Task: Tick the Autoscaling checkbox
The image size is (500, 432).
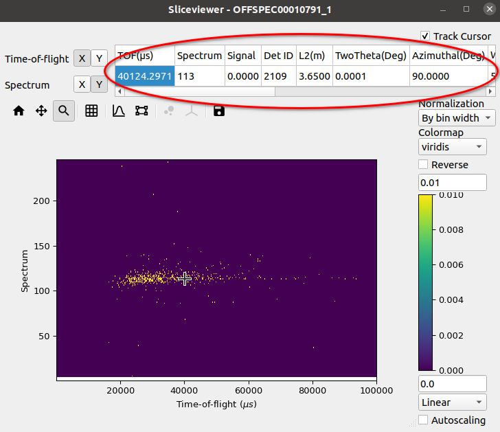Action: [x=423, y=420]
